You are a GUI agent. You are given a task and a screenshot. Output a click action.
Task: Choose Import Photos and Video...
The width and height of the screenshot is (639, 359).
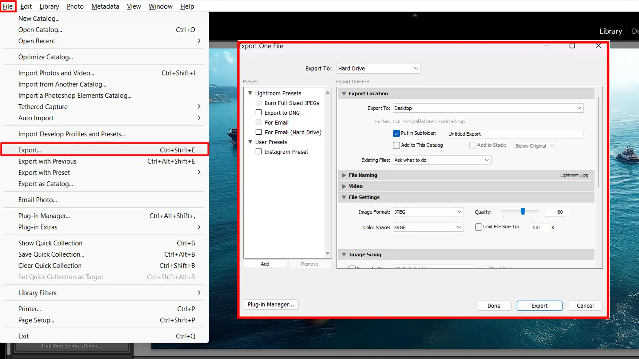(105, 73)
